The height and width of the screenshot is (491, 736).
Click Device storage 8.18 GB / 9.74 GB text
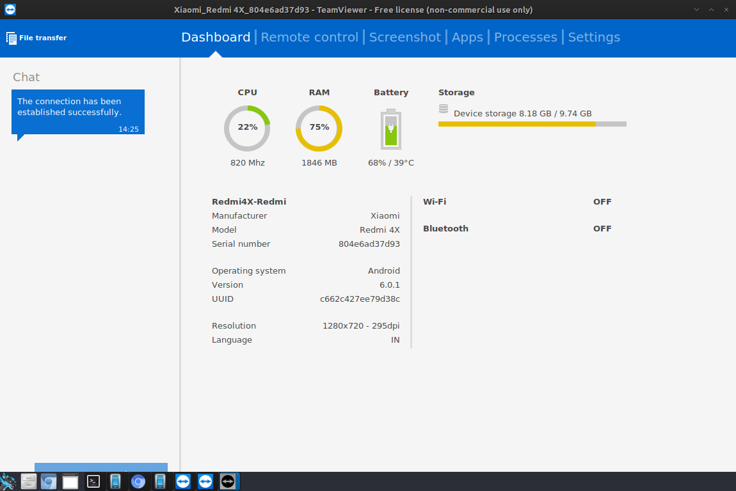click(522, 114)
